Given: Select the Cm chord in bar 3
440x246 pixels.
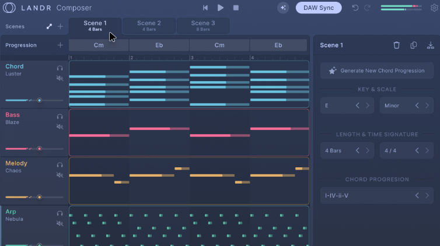Looking at the screenshot, I should tap(219, 45).
